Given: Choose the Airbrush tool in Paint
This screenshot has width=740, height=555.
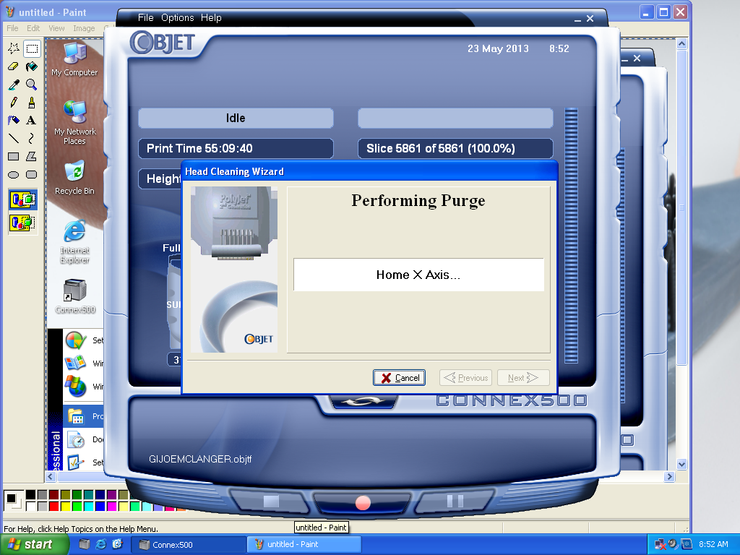Looking at the screenshot, I should (x=14, y=121).
